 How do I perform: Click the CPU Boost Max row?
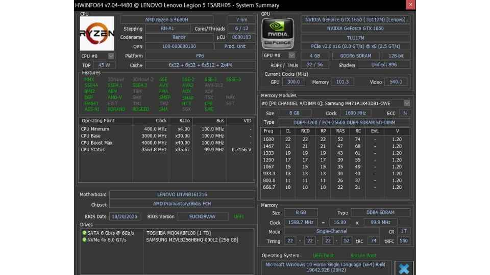[166, 143]
